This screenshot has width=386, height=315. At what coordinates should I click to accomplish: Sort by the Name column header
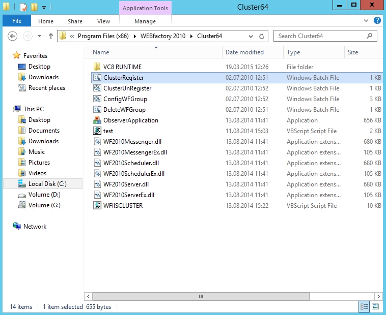153,52
